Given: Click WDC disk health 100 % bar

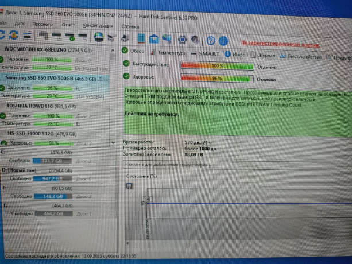Looking at the screenshot, I should click(x=52, y=60).
